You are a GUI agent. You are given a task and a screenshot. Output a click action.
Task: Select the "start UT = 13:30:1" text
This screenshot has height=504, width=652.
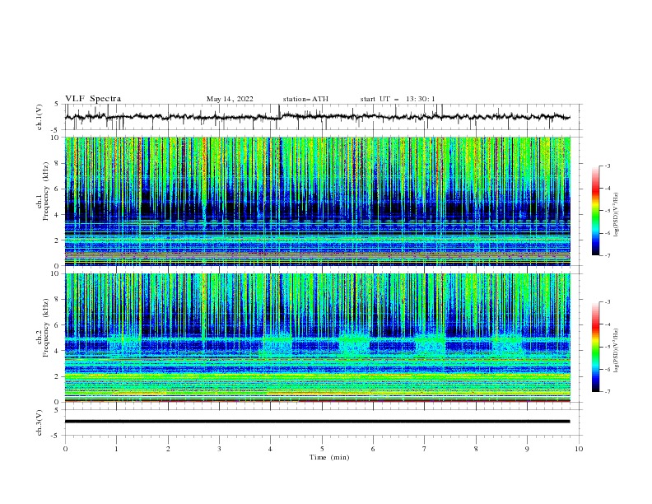tap(398, 99)
